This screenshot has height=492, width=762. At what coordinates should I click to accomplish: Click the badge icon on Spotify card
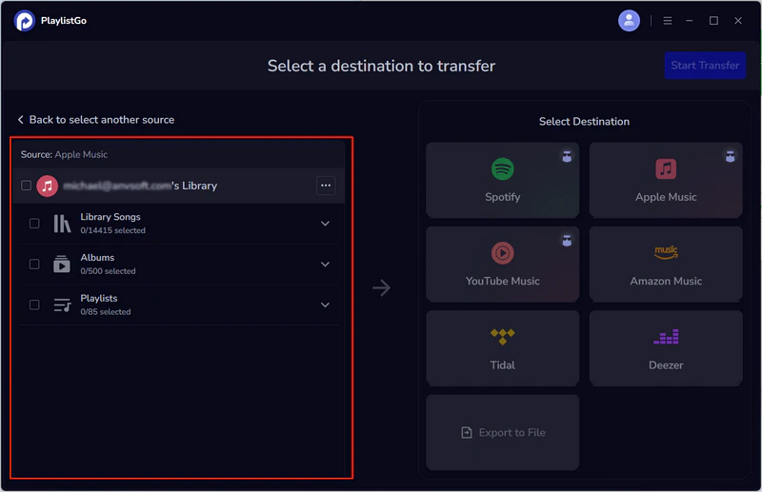(567, 156)
